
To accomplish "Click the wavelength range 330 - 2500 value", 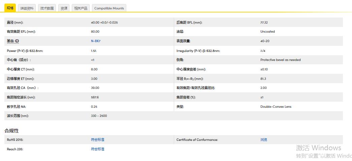I will [x=99, y=116].
